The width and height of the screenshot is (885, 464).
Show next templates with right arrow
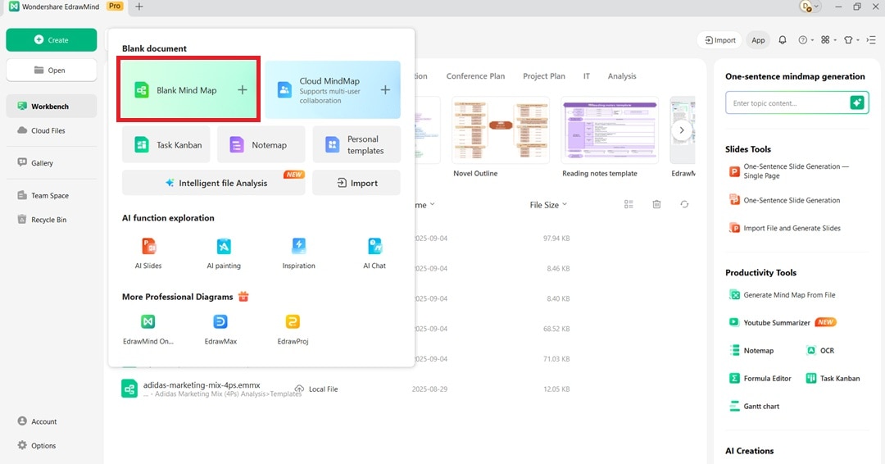[x=681, y=130]
